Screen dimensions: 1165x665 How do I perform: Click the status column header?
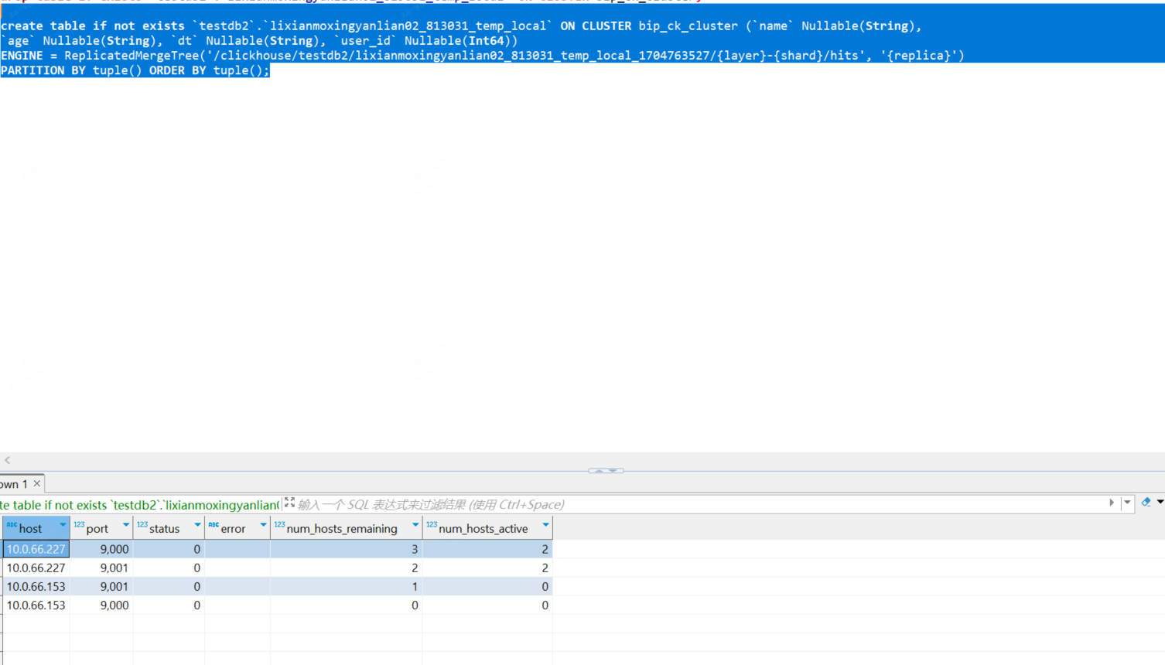(x=169, y=528)
